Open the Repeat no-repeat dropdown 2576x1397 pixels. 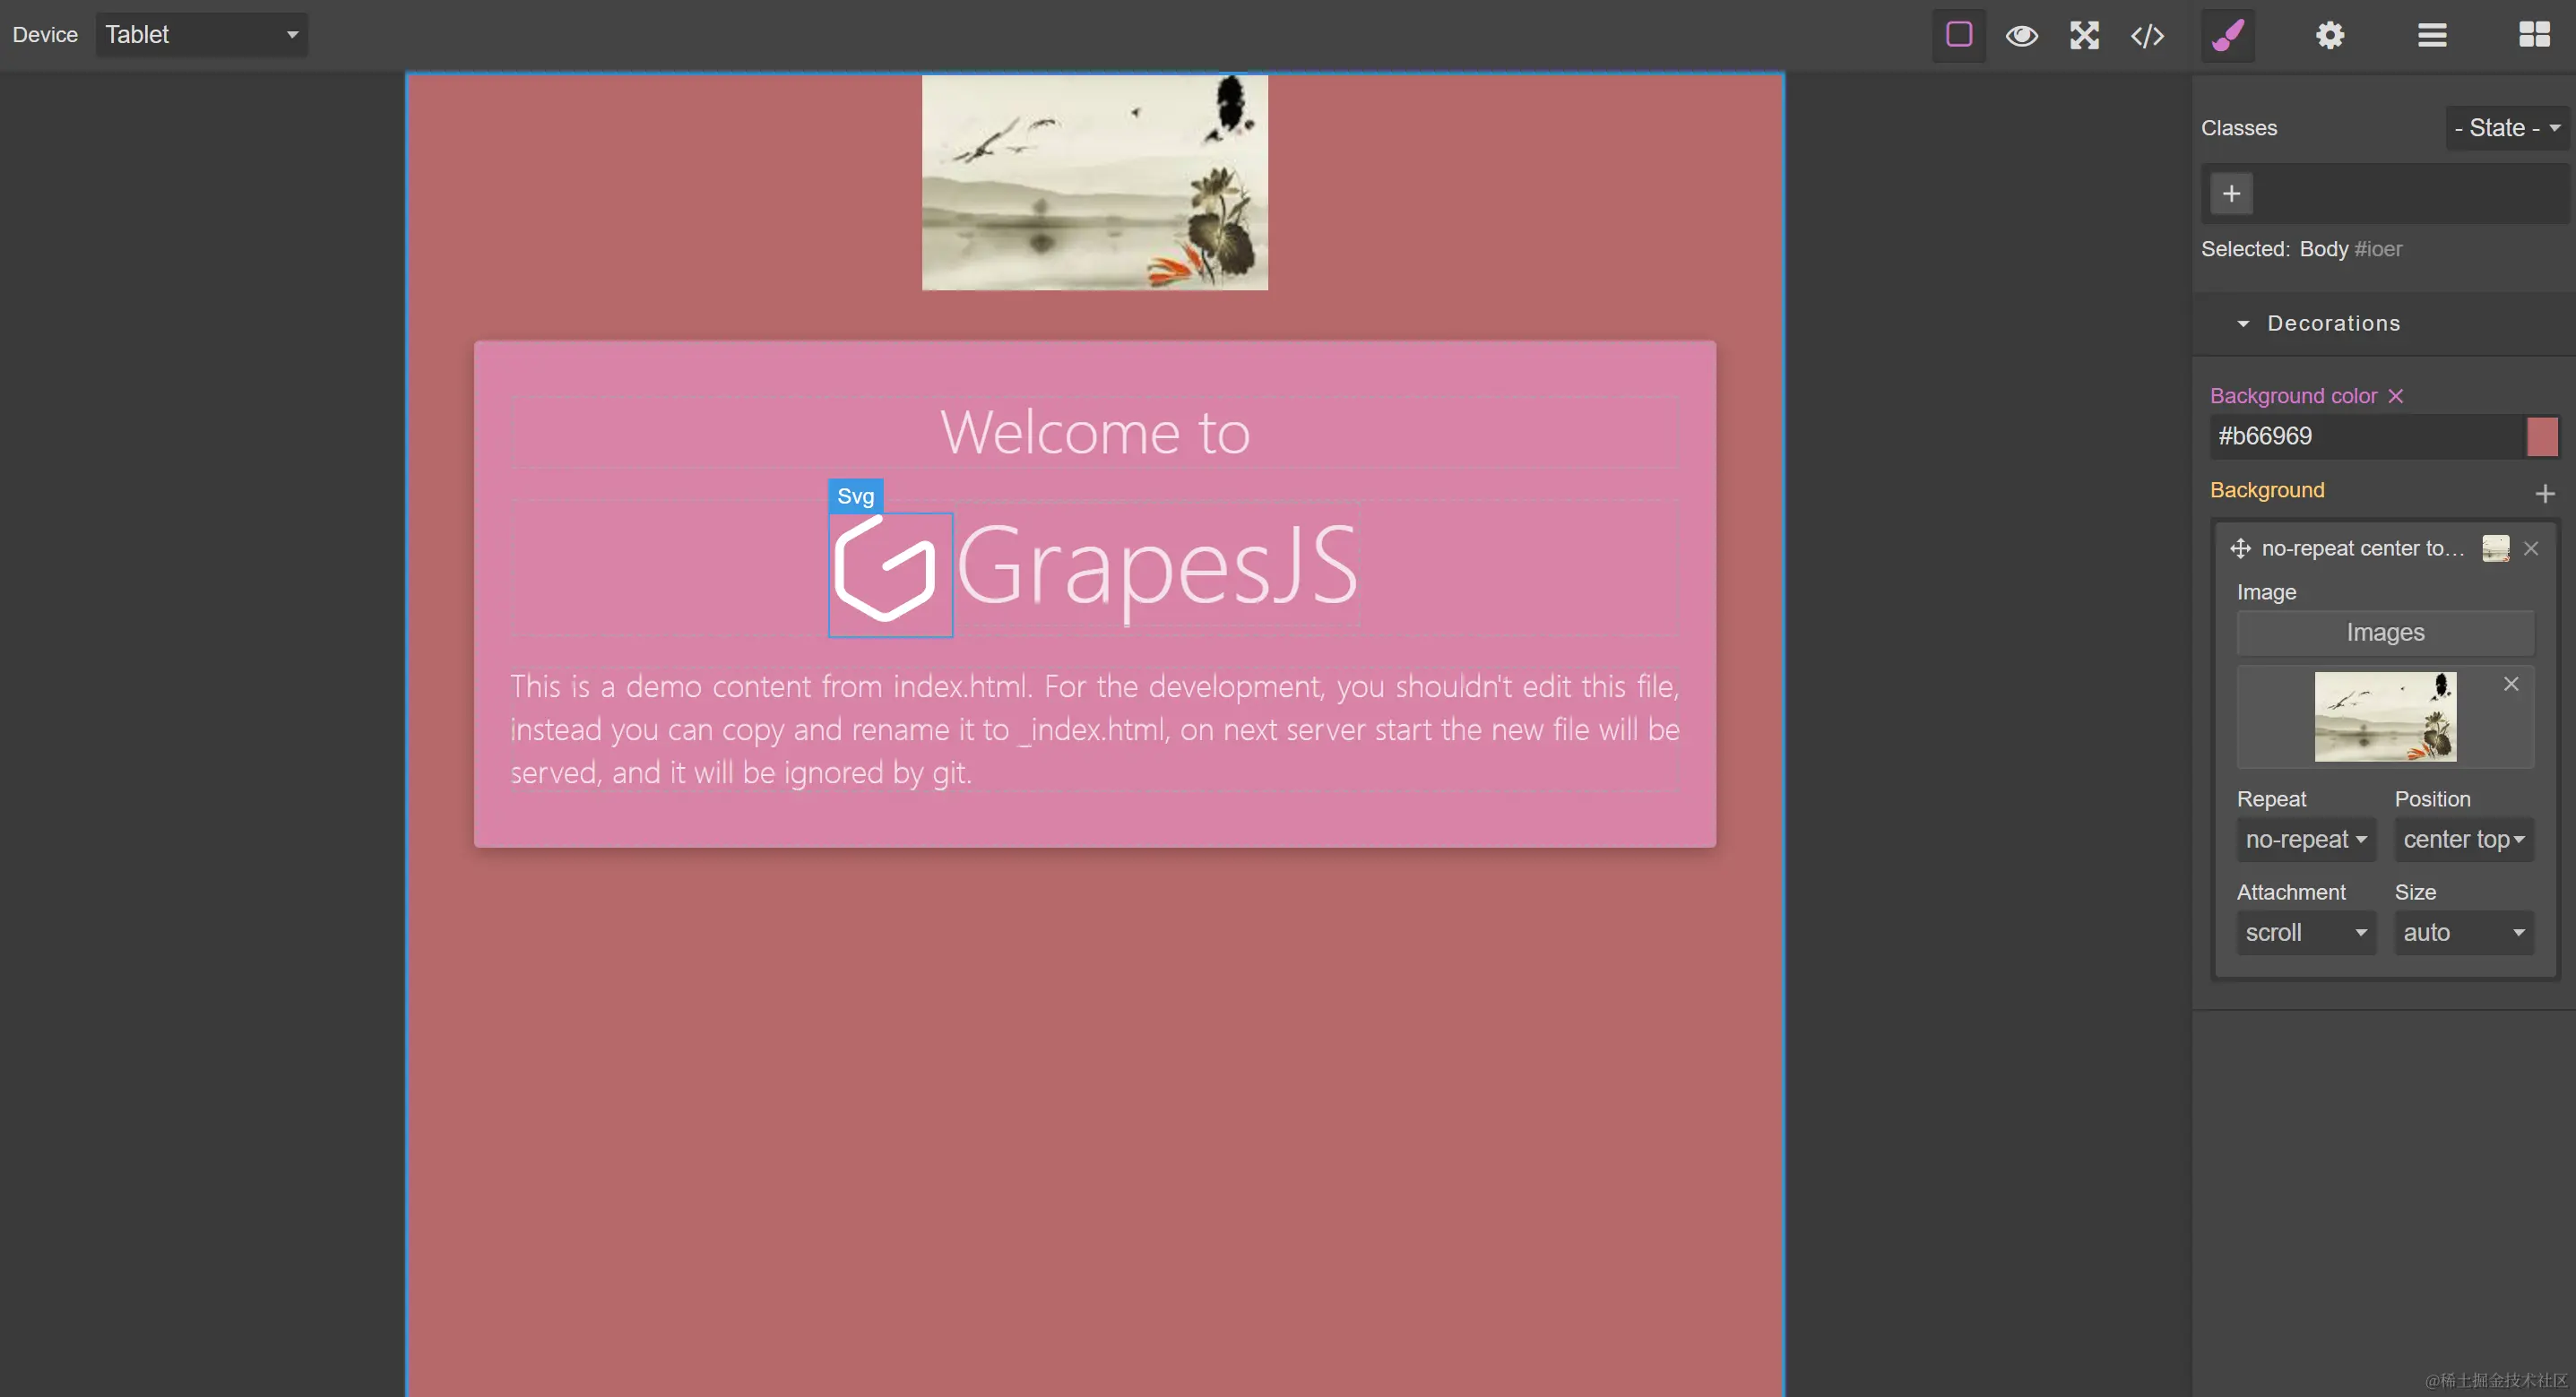(x=2305, y=839)
